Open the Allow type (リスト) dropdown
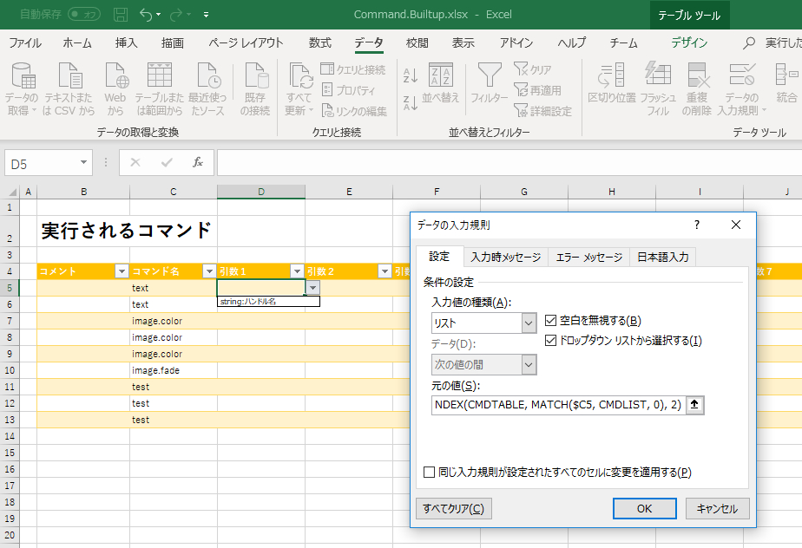The height and width of the screenshot is (548, 802). click(529, 323)
